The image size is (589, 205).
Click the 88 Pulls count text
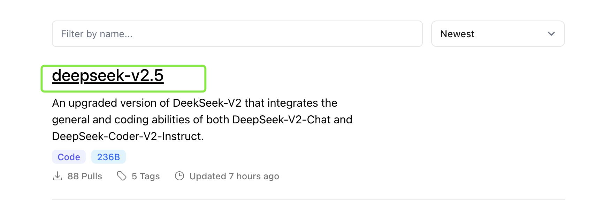pyautogui.click(x=85, y=176)
